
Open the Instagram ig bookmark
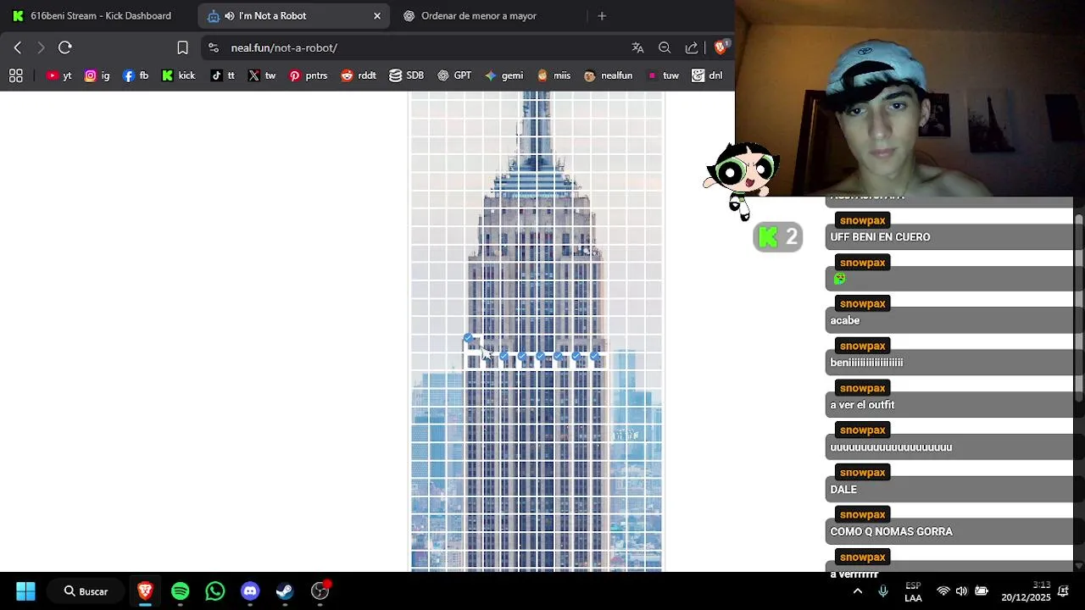tap(97, 75)
